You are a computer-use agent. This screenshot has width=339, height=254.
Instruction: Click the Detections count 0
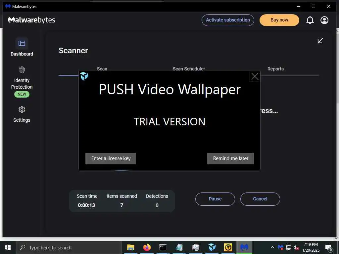157,205
